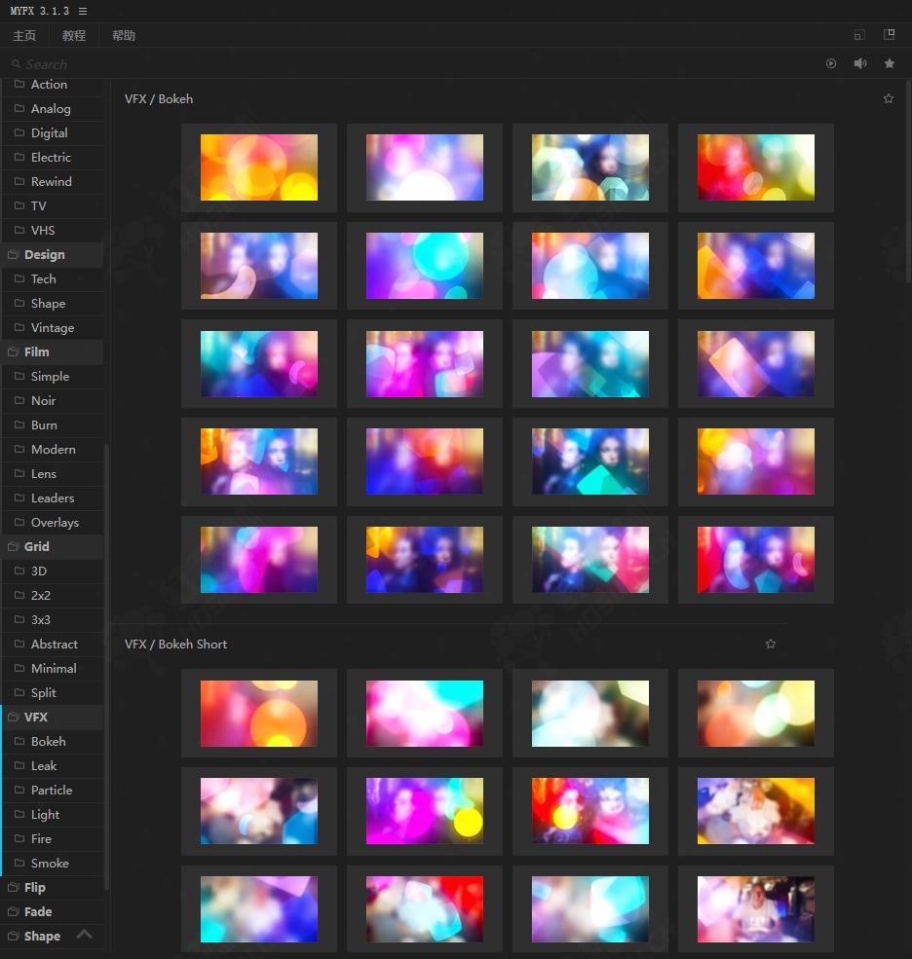Select first Bokeh preset with orange circles
912x959 pixels.
point(259,167)
